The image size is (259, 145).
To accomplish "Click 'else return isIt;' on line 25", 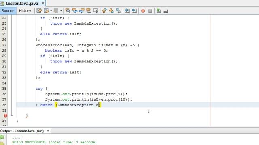I will coord(61,34).
